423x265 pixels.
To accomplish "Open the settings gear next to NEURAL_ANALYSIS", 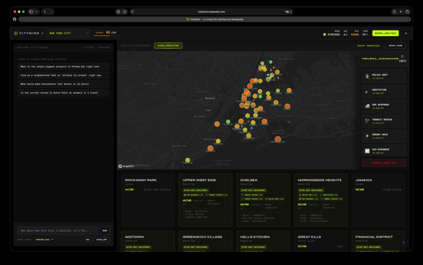I will [406, 34].
